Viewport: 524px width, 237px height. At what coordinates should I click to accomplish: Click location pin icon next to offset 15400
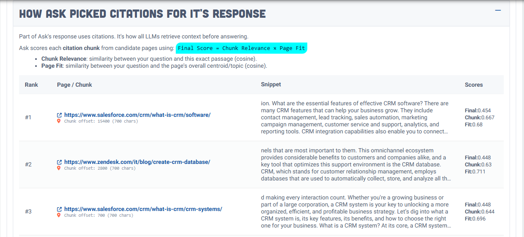(59, 121)
